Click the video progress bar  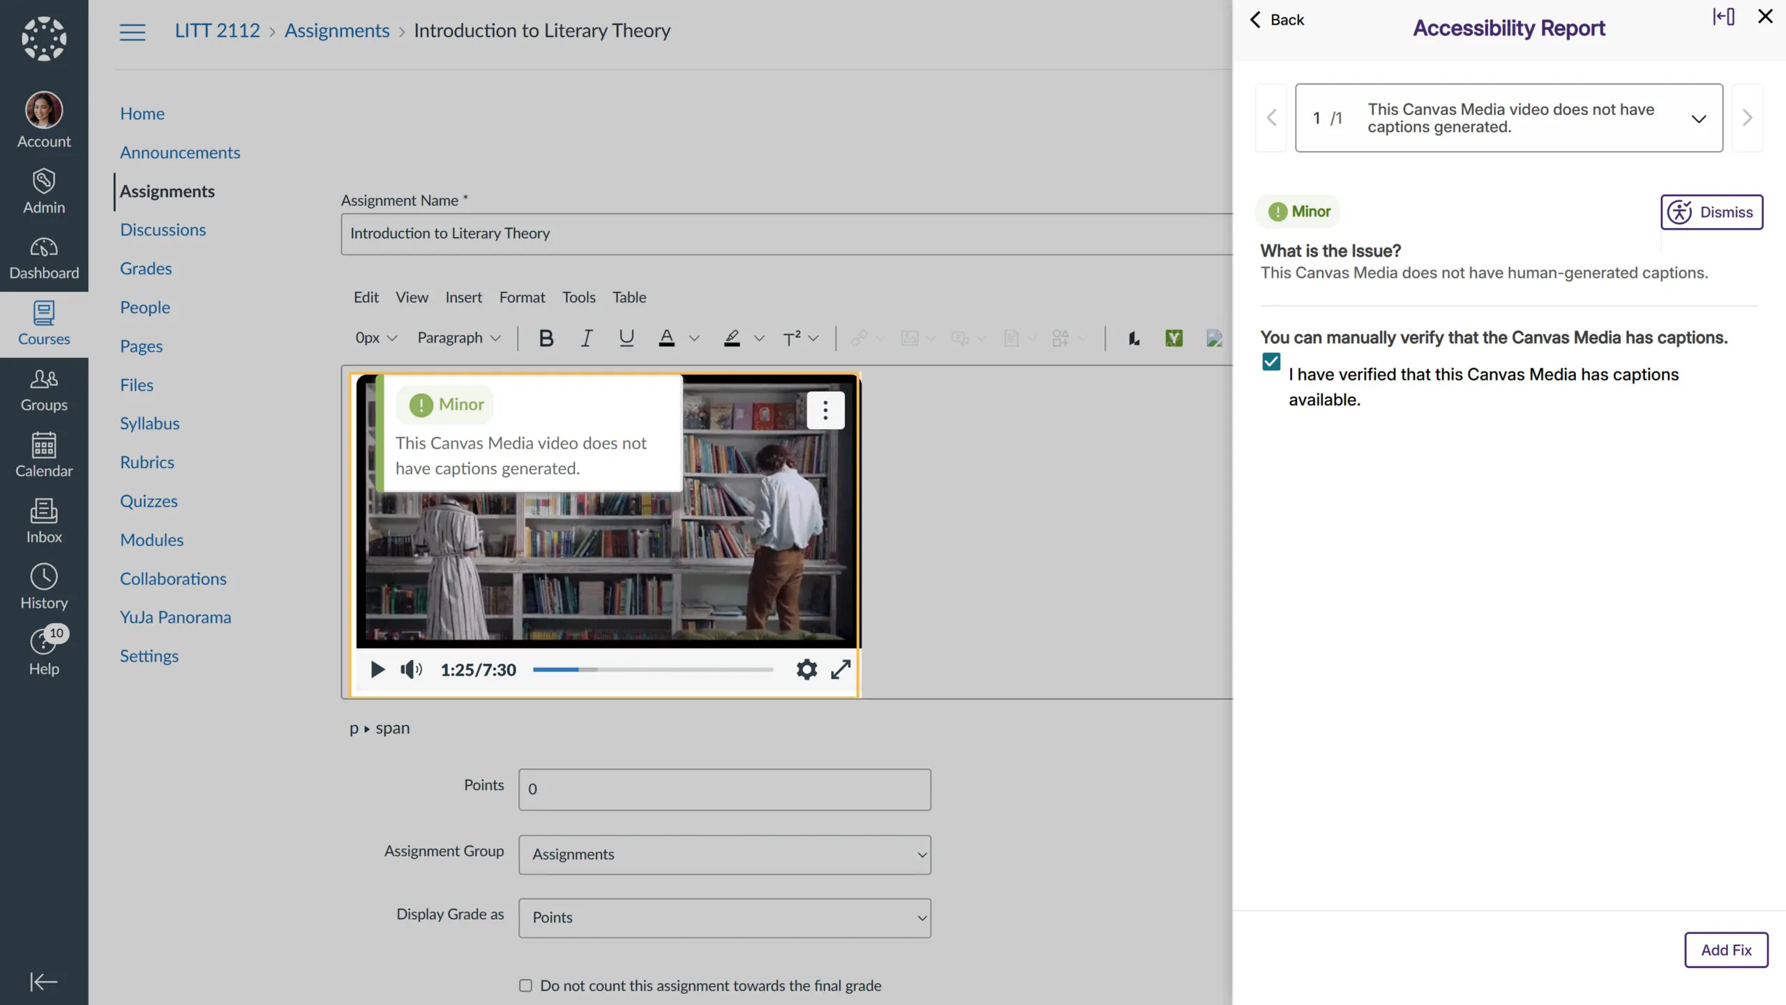[x=653, y=670]
